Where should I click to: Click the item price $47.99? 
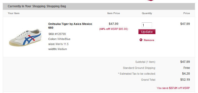[114, 24]
